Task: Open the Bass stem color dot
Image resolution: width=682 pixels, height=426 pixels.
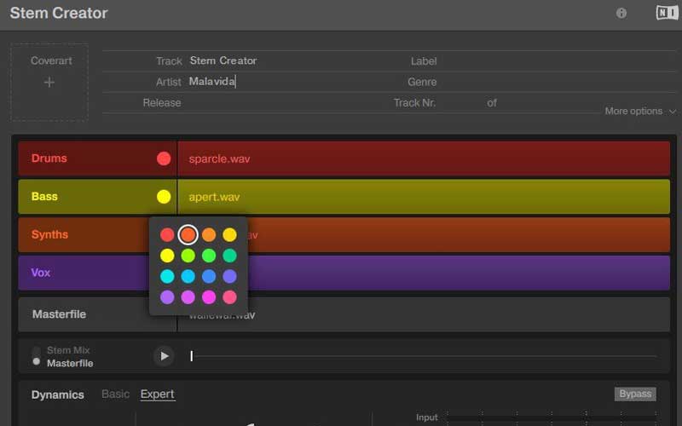Action: coord(164,197)
